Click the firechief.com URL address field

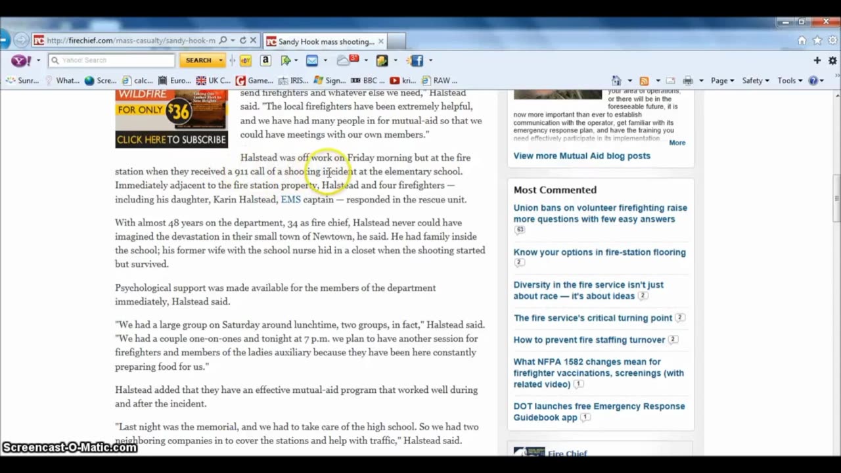point(131,41)
